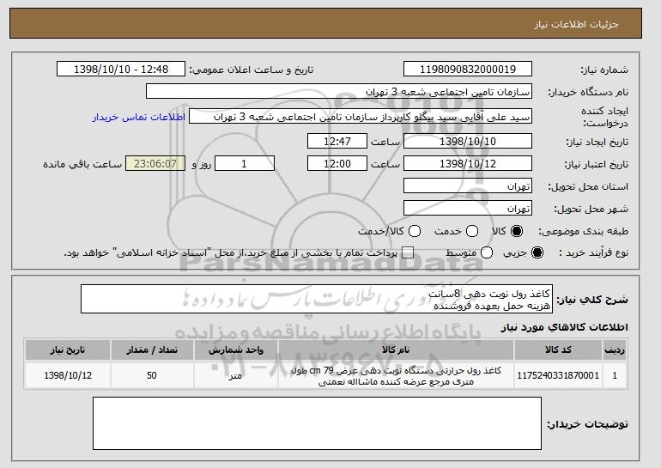The image size is (661, 468).
Task: Click the واحد شمارش column header
Action: pos(236,350)
